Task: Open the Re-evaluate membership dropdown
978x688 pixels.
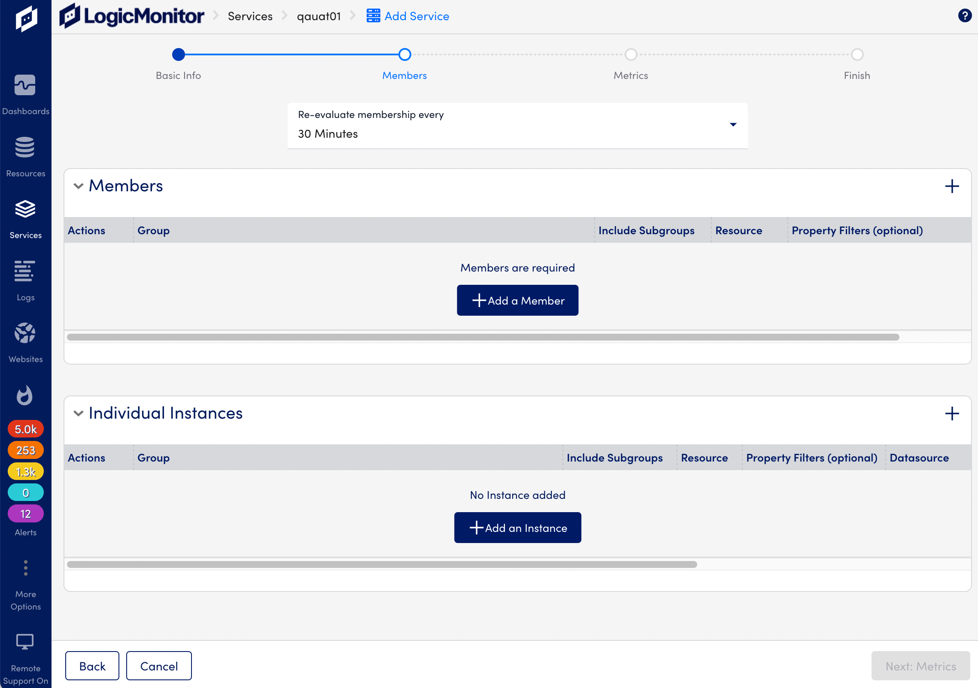Action: pos(517,126)
